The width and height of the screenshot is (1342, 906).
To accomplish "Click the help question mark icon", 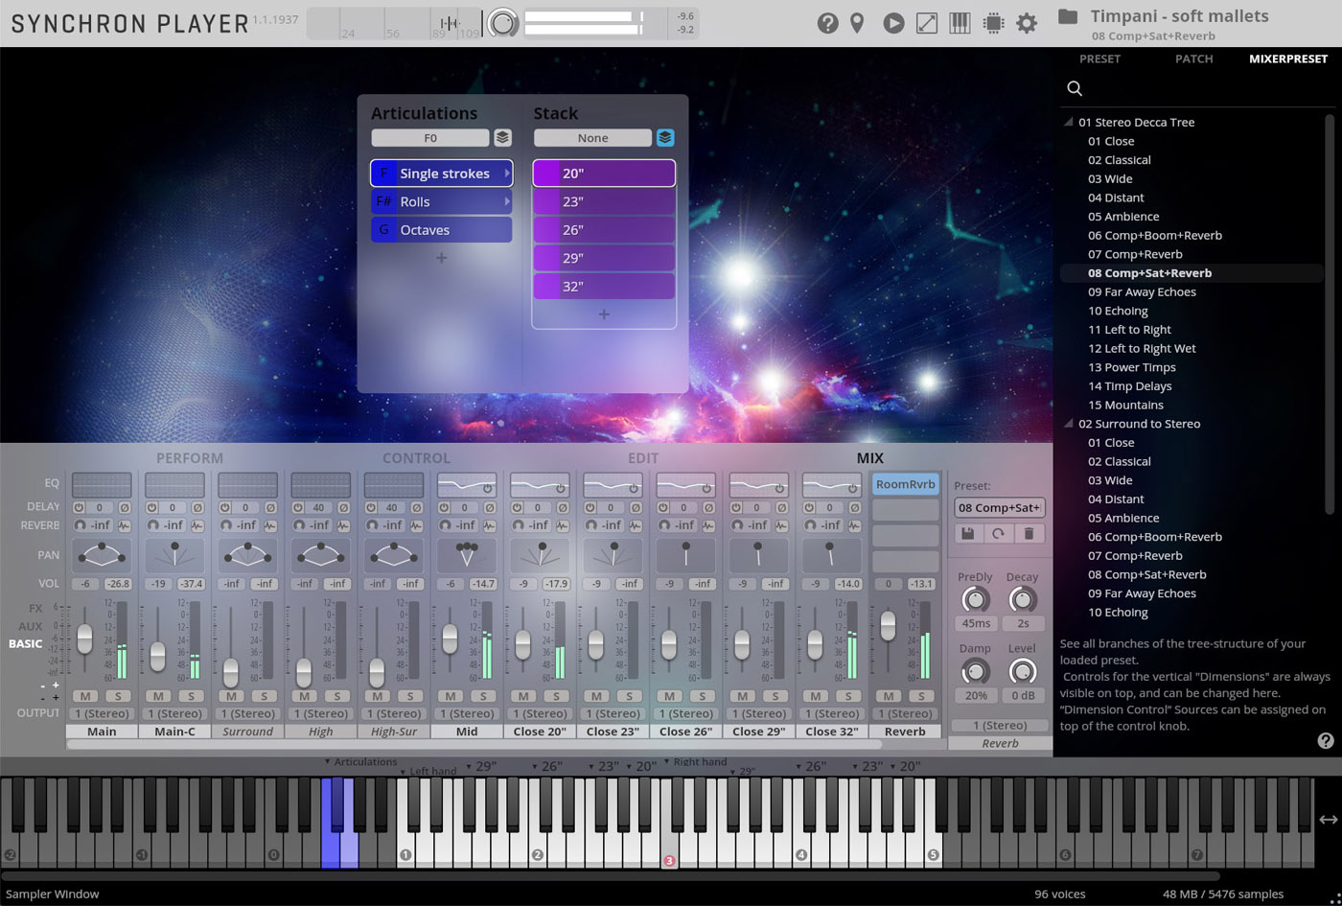I will 827,23.
